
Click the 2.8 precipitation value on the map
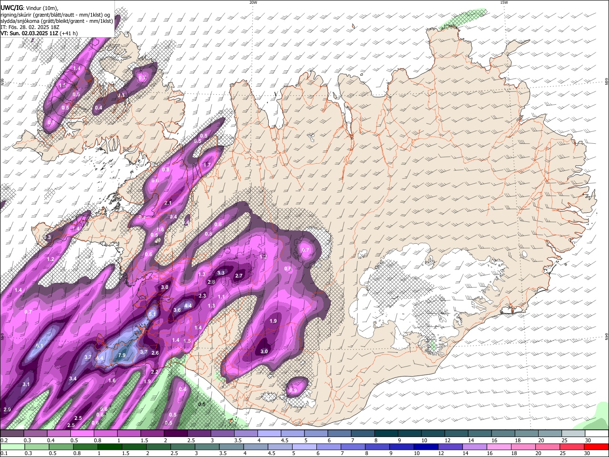[x=212, y=282]
